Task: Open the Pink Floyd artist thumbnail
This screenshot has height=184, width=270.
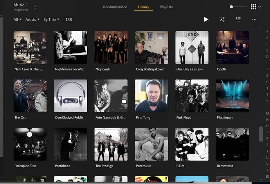Action: pos(192,96)
